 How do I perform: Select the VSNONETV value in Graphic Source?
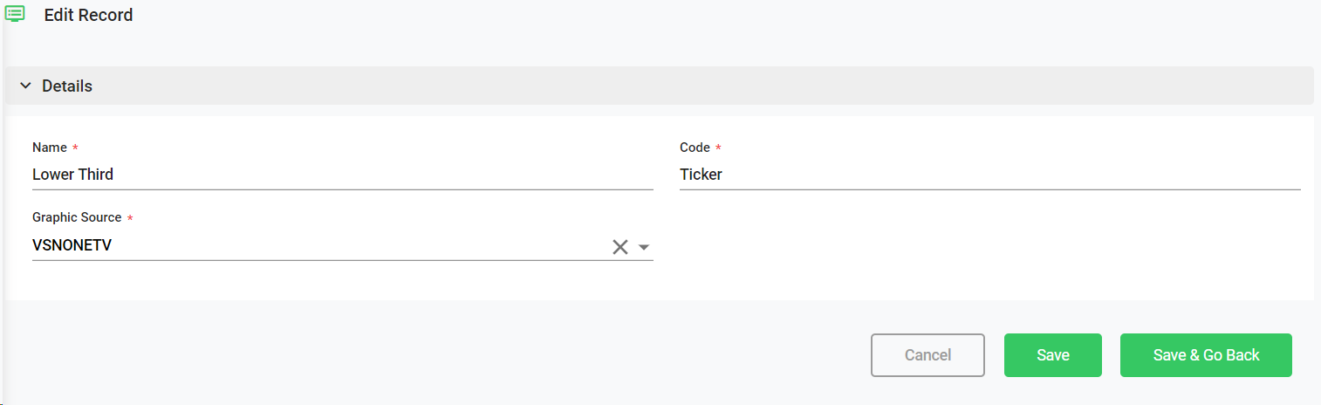[72, 246]
